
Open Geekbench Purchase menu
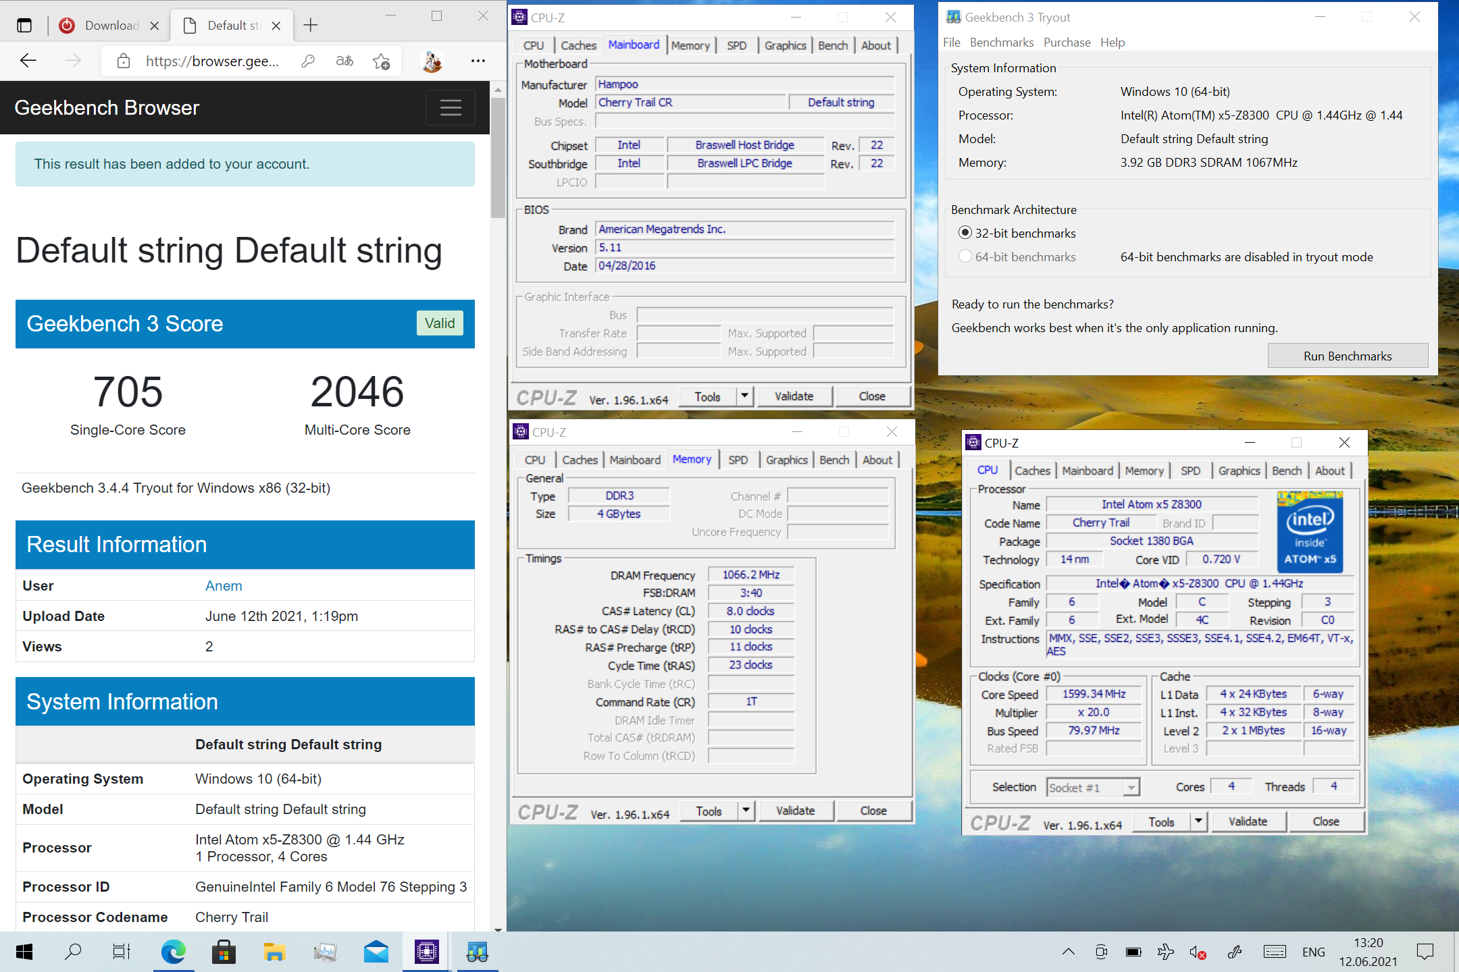tap(1067, 43)
